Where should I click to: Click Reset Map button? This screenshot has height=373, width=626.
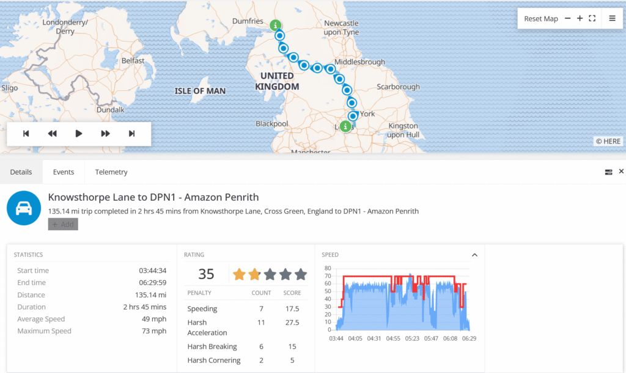pyautogui.click(x=540, y=18)
